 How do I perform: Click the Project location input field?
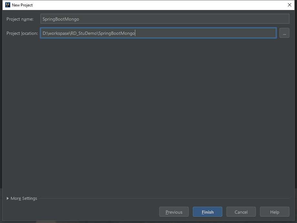point(159,33)
